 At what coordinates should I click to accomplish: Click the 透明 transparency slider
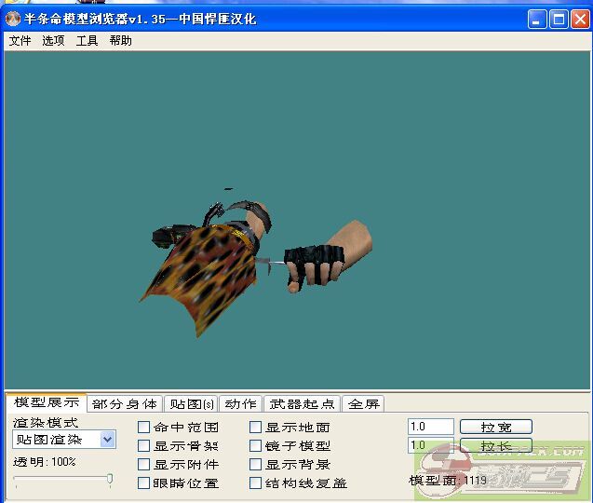point(62,480)
